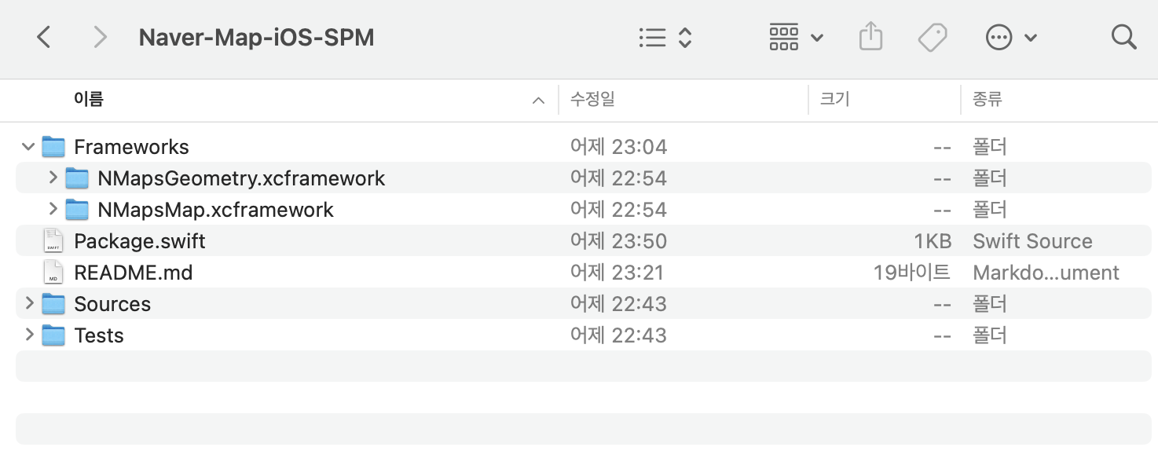Viewport: 1158px width, 458px height.
Task: Select the Sources folder icon
Action: tap(53, 304)
